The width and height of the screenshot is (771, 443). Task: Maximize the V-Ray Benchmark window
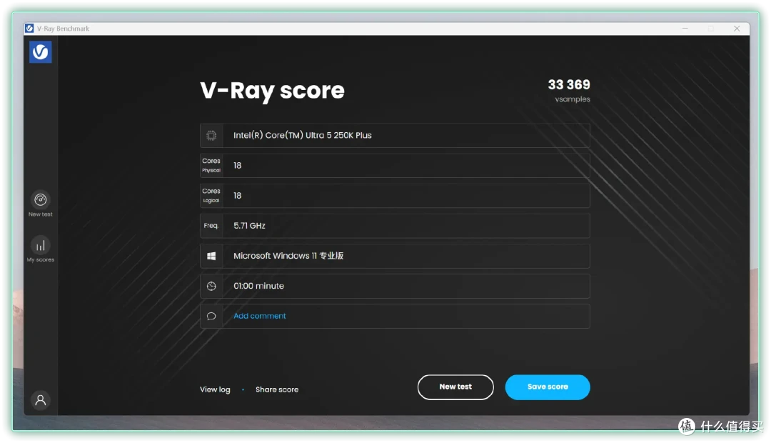[x=711, y=29]
